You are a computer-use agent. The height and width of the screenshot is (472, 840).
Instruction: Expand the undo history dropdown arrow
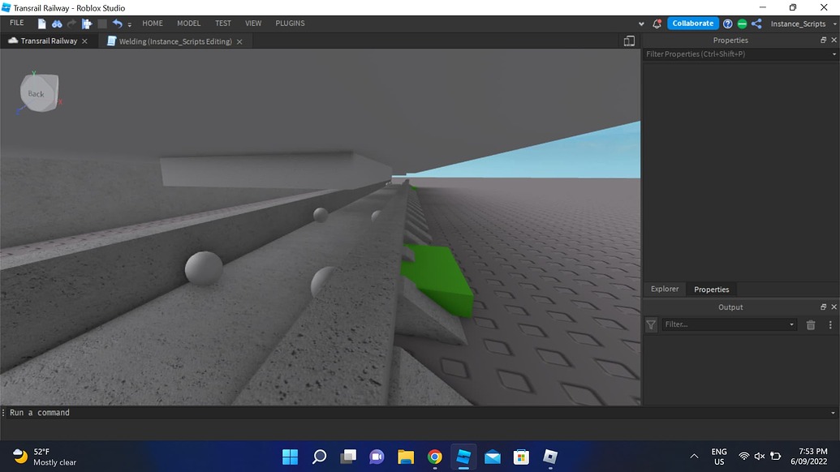coord(129,24)
